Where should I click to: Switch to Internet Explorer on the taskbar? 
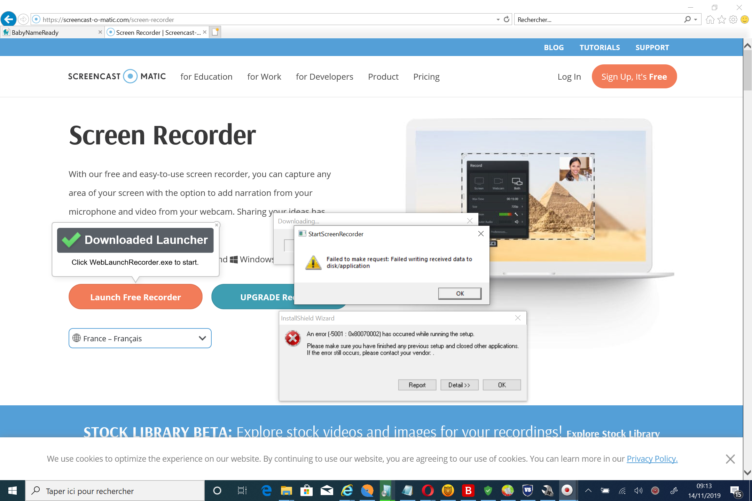347,491
